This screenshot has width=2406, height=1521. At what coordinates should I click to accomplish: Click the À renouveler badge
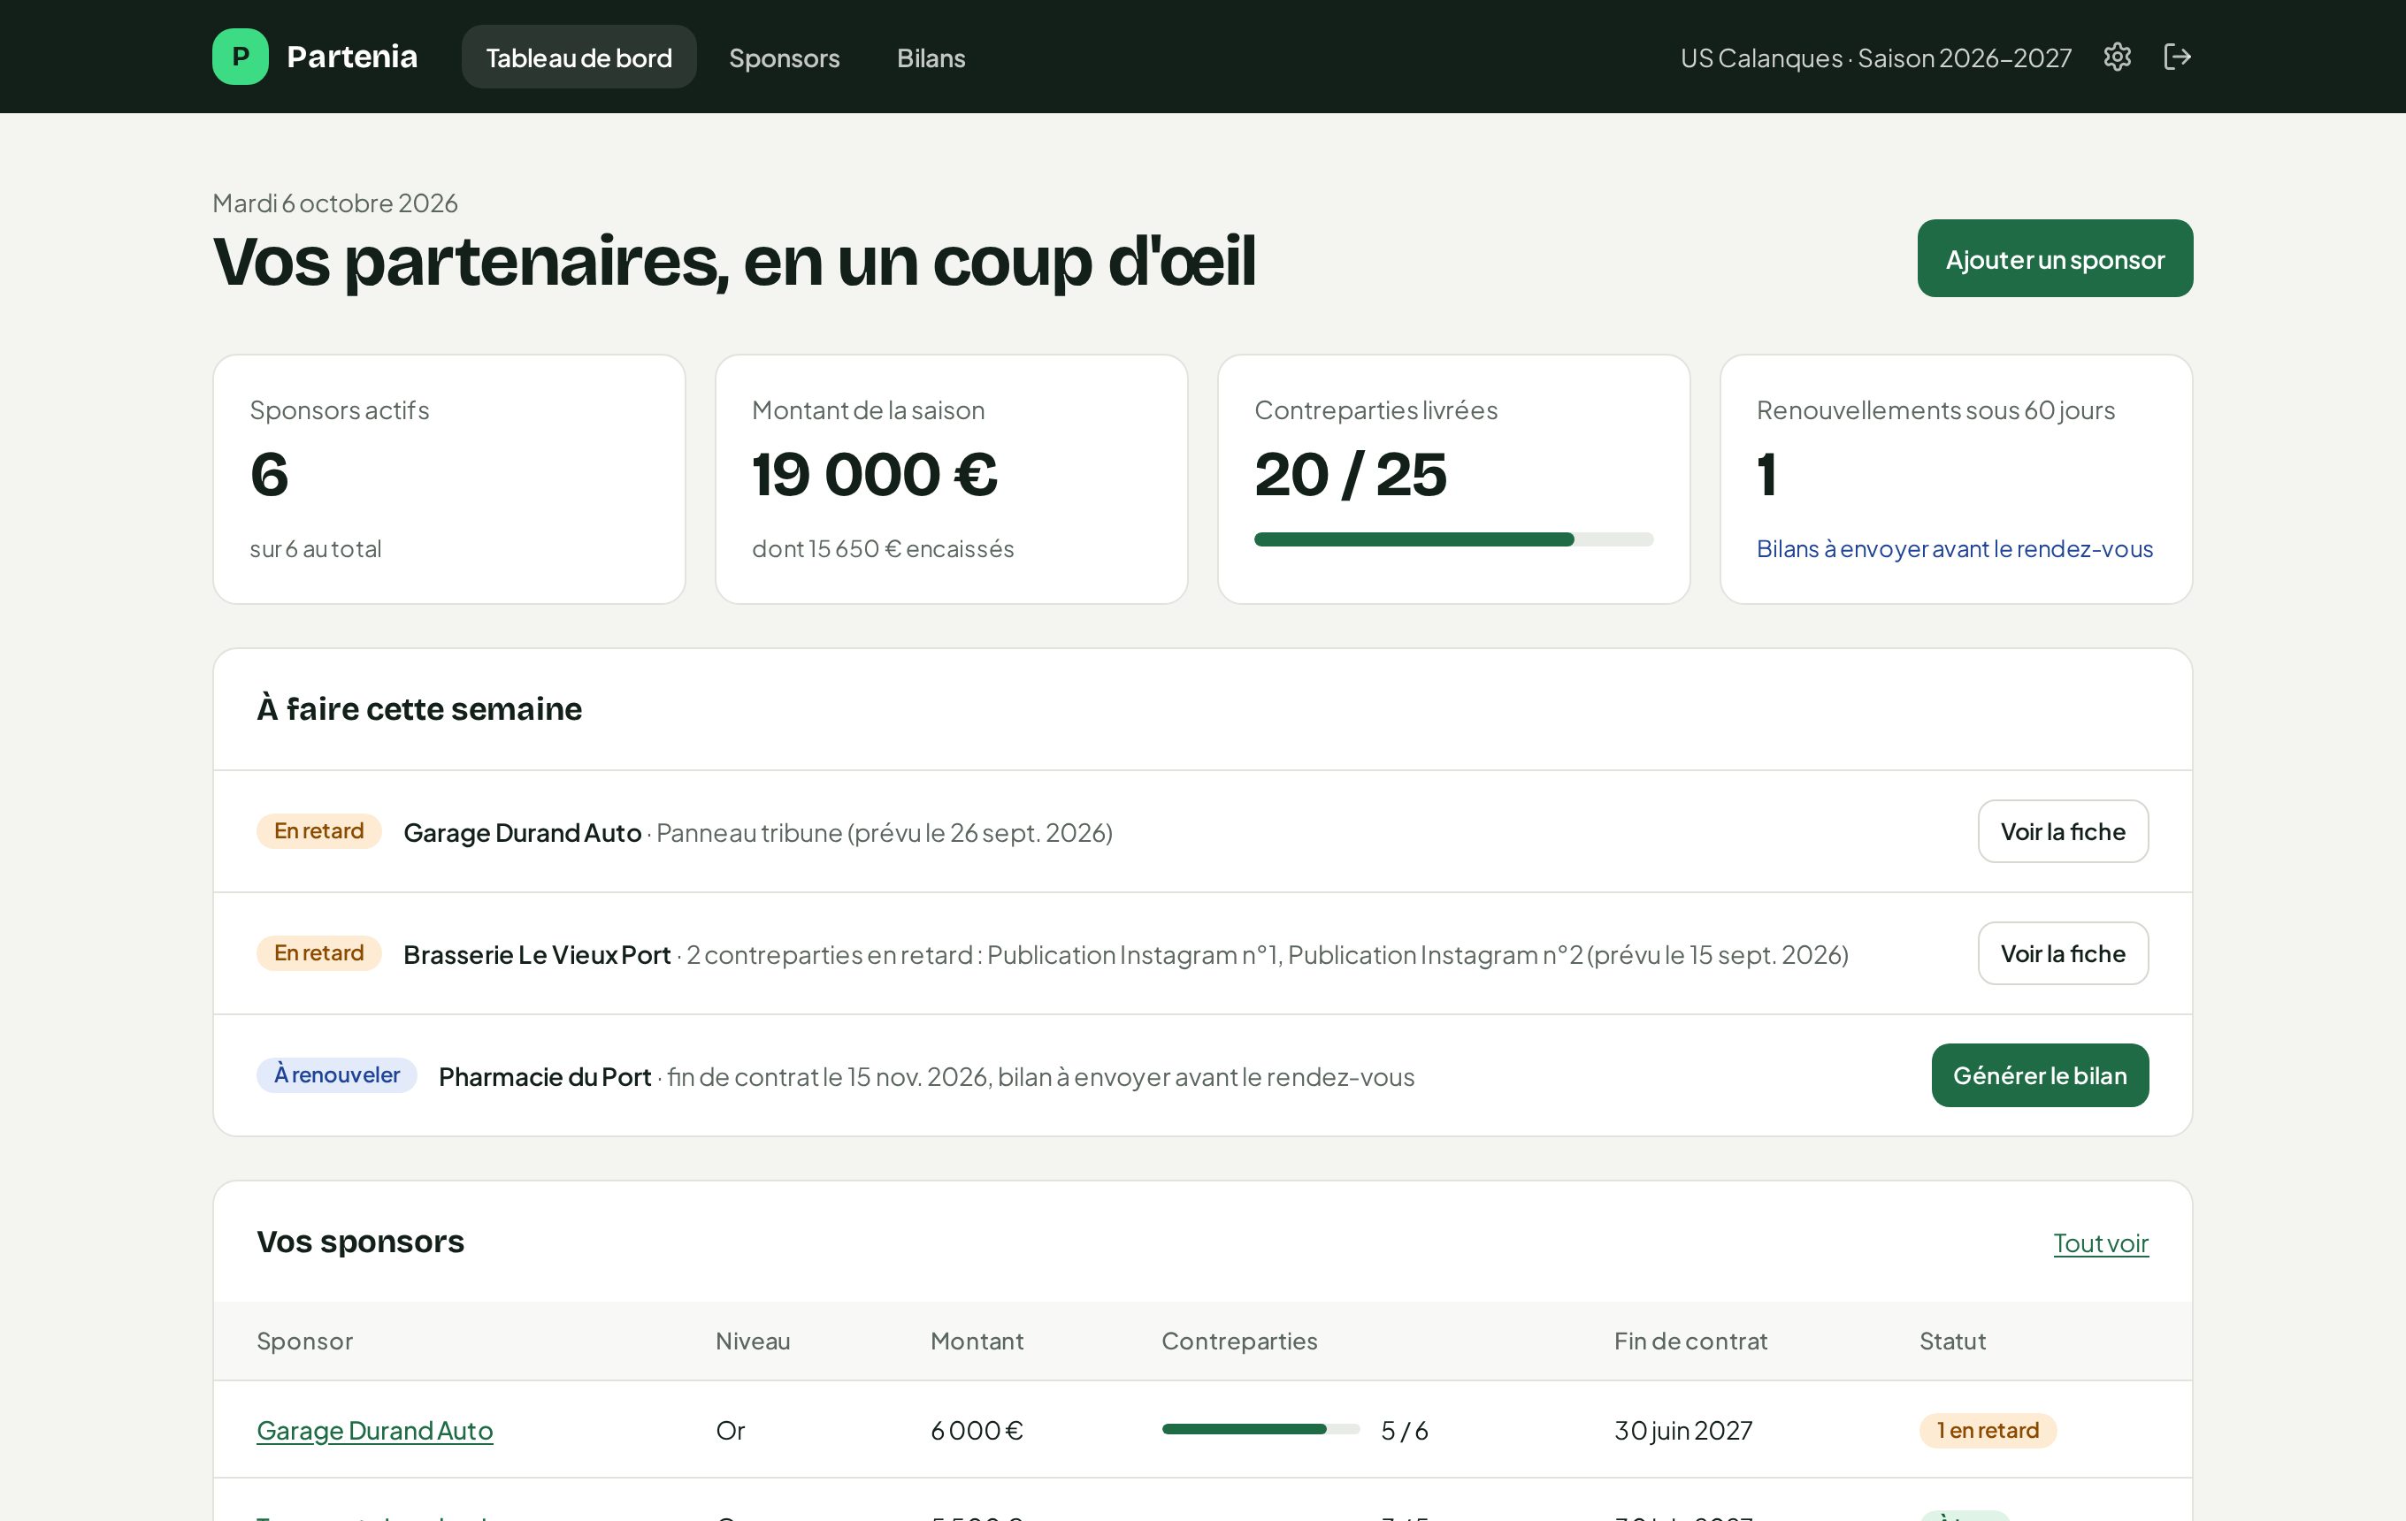point(337,1074)
